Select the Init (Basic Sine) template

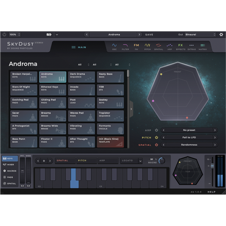(x=111, y=142)
